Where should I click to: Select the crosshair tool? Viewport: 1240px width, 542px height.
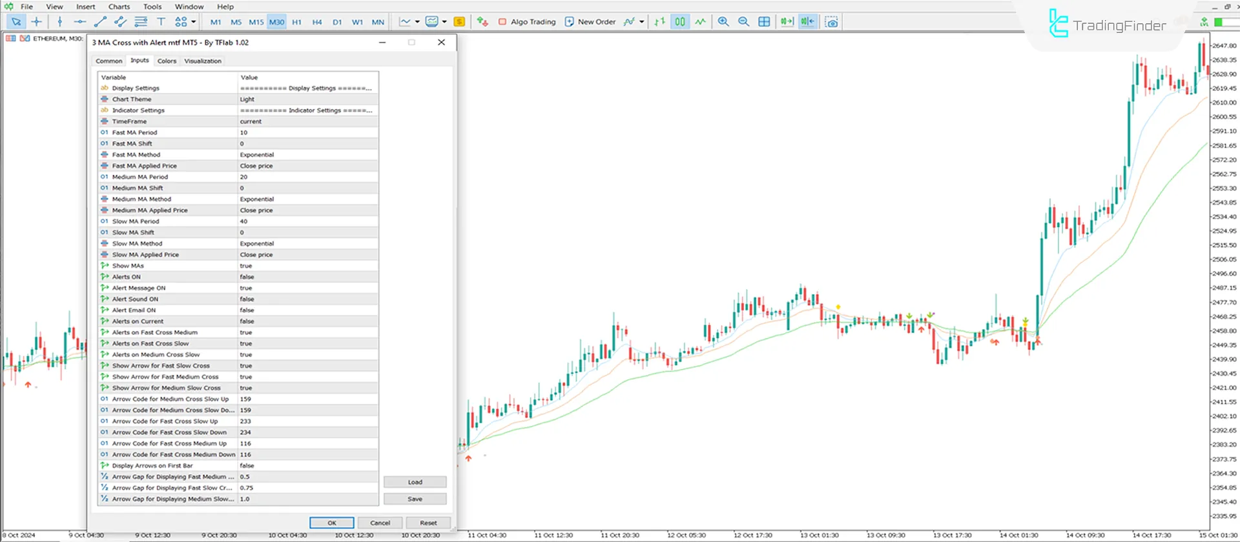coord(36,22)
